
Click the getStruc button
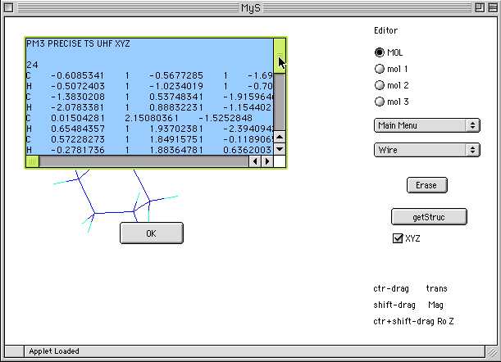429,217
